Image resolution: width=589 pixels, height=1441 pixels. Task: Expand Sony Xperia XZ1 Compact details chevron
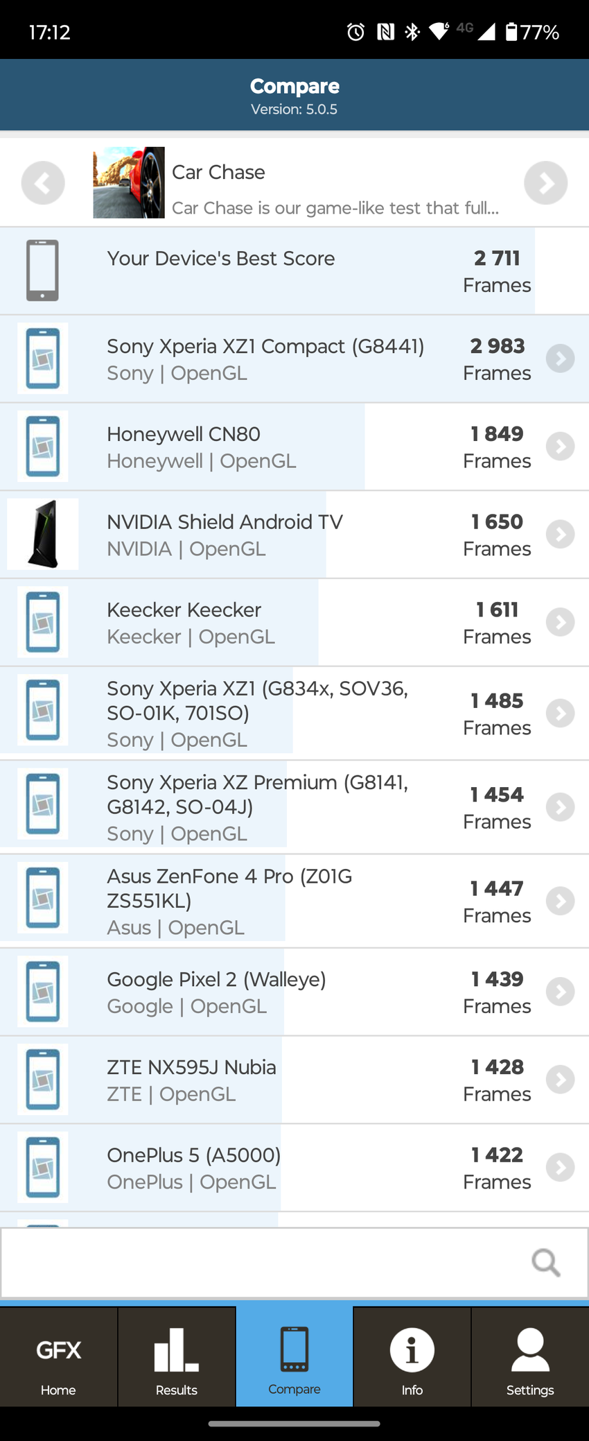pos(560,359)
